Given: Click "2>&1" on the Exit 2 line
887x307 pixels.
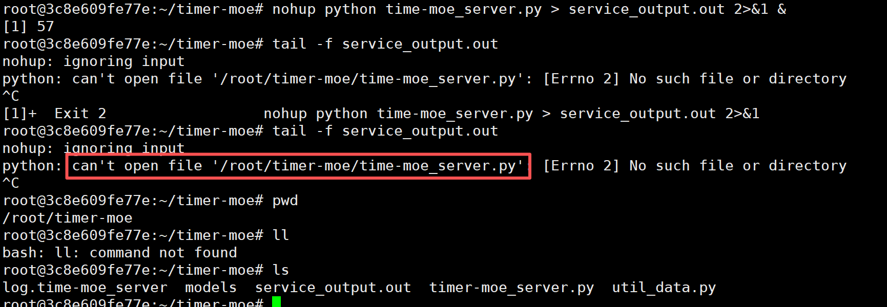Looking at the screenshot, I should pyautogui.click(x=742, y=114).
